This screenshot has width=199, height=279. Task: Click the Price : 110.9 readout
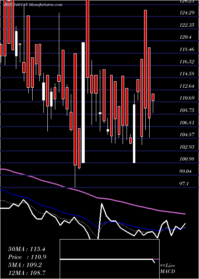tap(27, 257)
